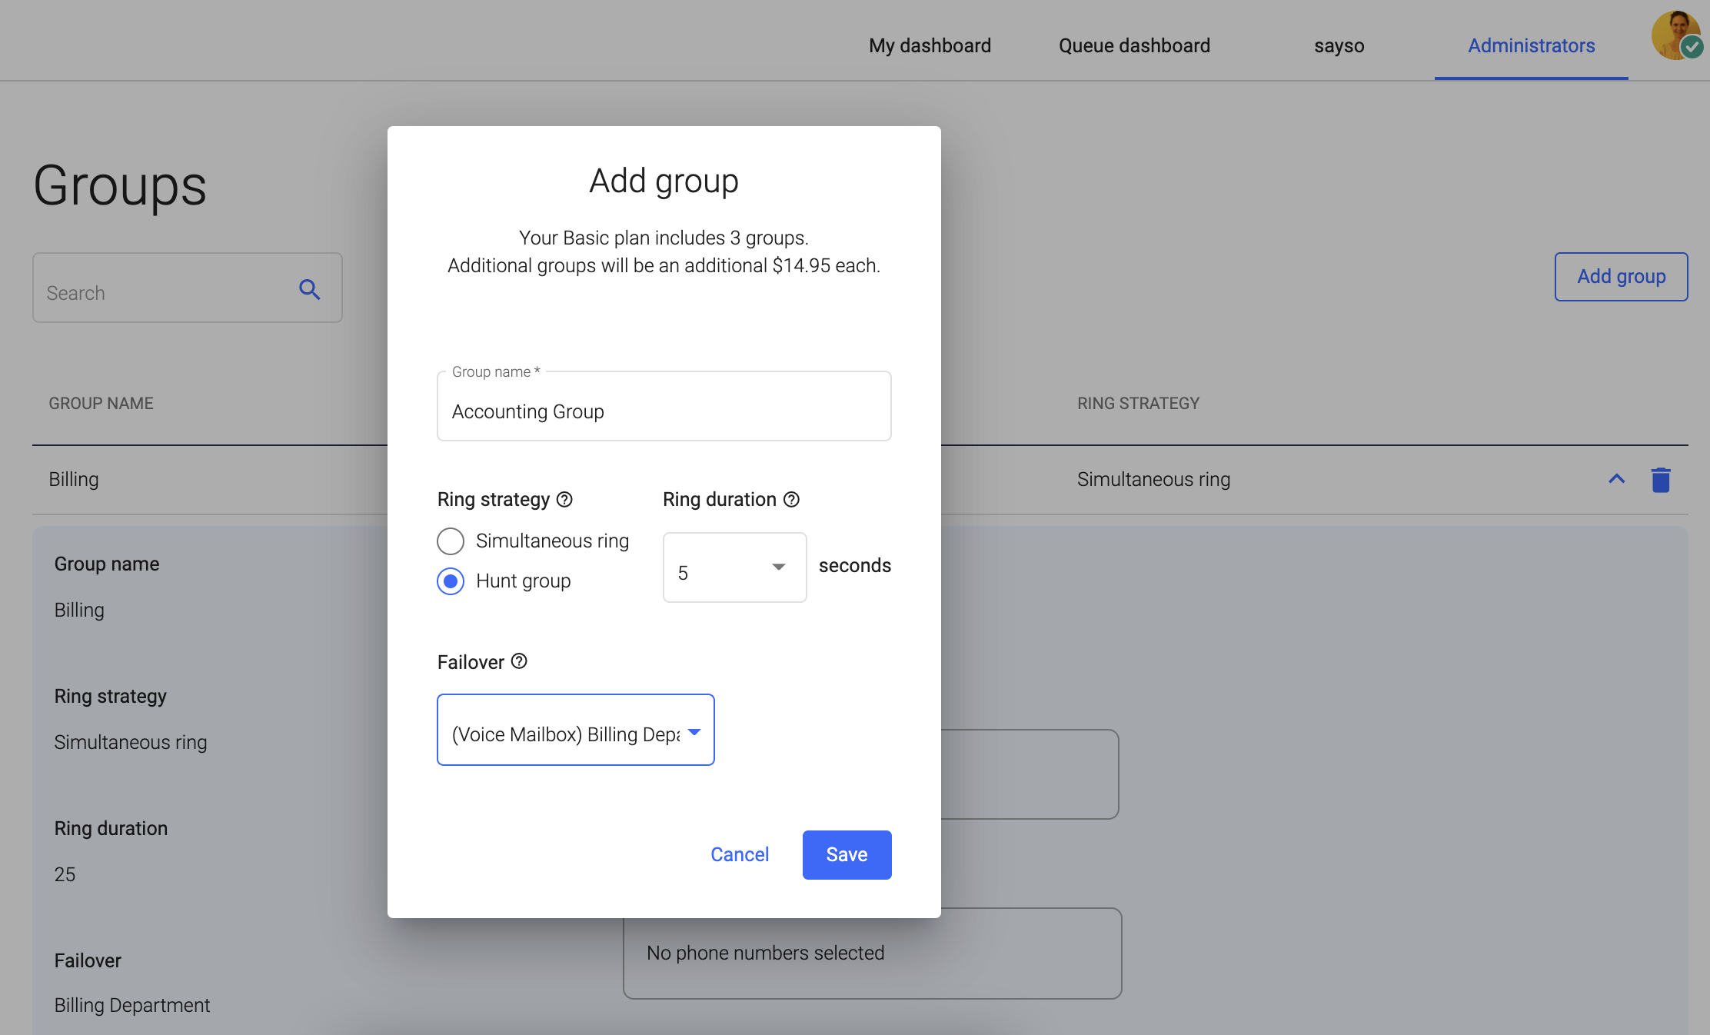Viewport: 1710px width, 1035px height.
Task: Click the Search groups field
Action: [154, 292]
